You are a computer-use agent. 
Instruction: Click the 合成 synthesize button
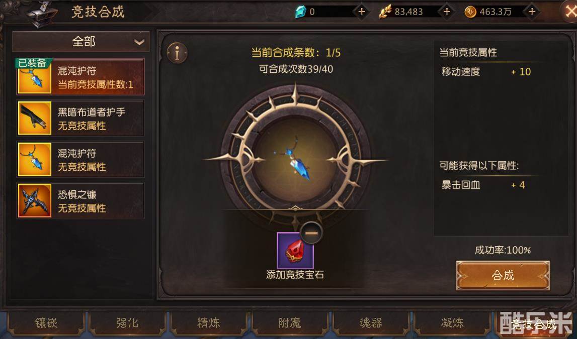pyautogui.click(x=503, y=275)
